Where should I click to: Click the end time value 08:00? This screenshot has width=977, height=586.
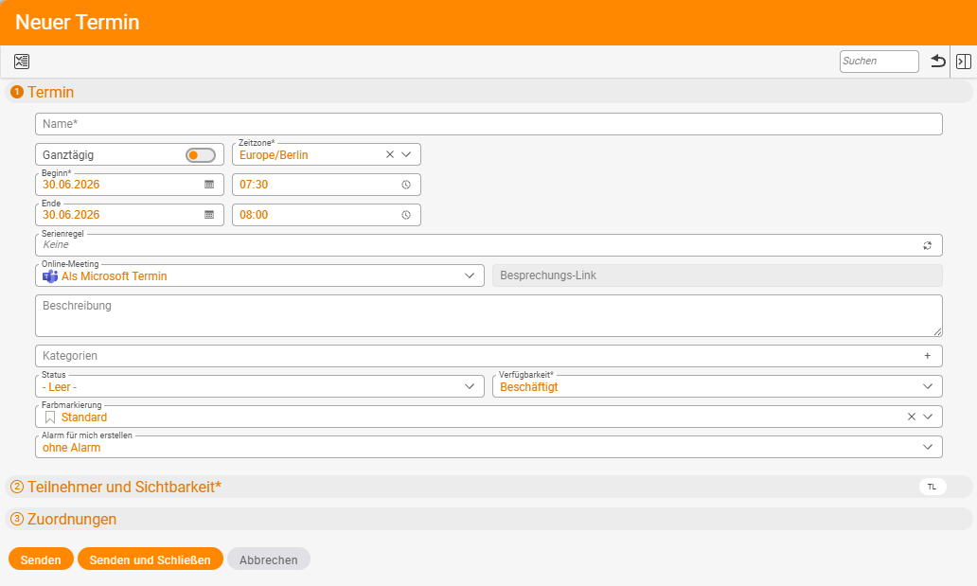[254, 215]
